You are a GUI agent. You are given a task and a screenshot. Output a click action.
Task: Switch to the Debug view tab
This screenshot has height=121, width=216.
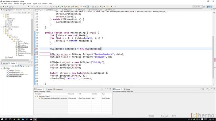(127, 89)
